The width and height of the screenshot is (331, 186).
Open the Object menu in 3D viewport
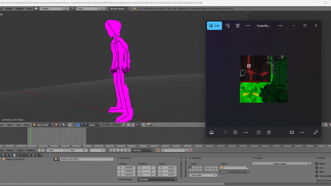27,125
